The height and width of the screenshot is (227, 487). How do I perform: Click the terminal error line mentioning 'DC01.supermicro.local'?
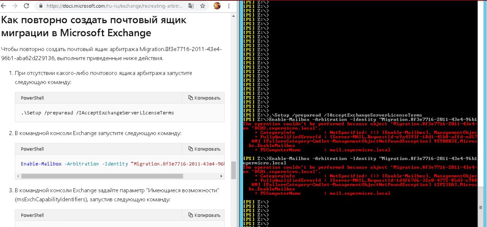(283, 171)
